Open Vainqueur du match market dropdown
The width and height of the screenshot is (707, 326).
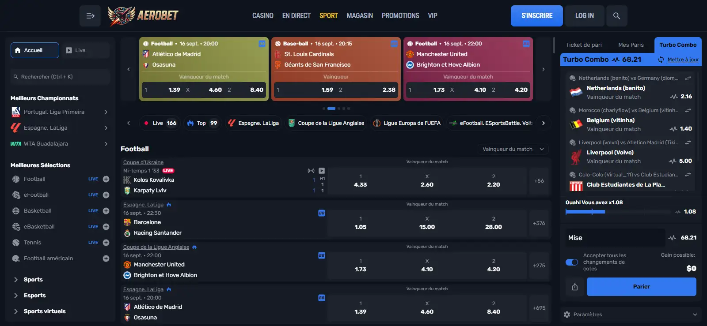513,149
